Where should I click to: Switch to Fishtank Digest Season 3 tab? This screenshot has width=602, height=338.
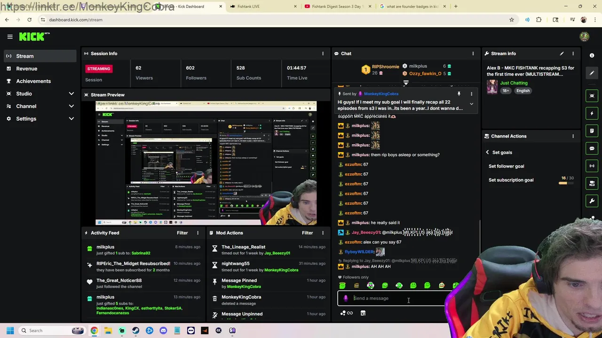point(337,7)
